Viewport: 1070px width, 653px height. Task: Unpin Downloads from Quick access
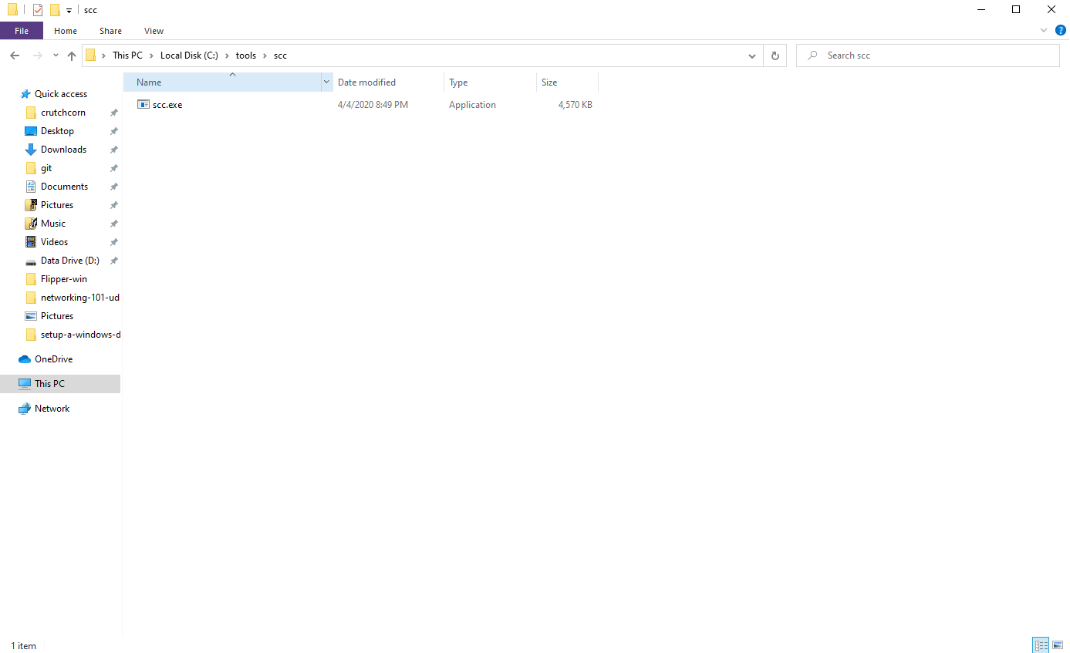click(113, 149)
